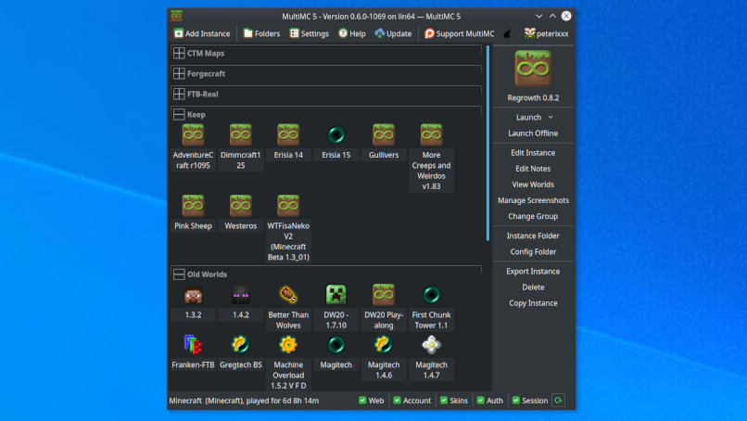Select More Creeps and Weirdos instance icon

click(x=431, y=135)
